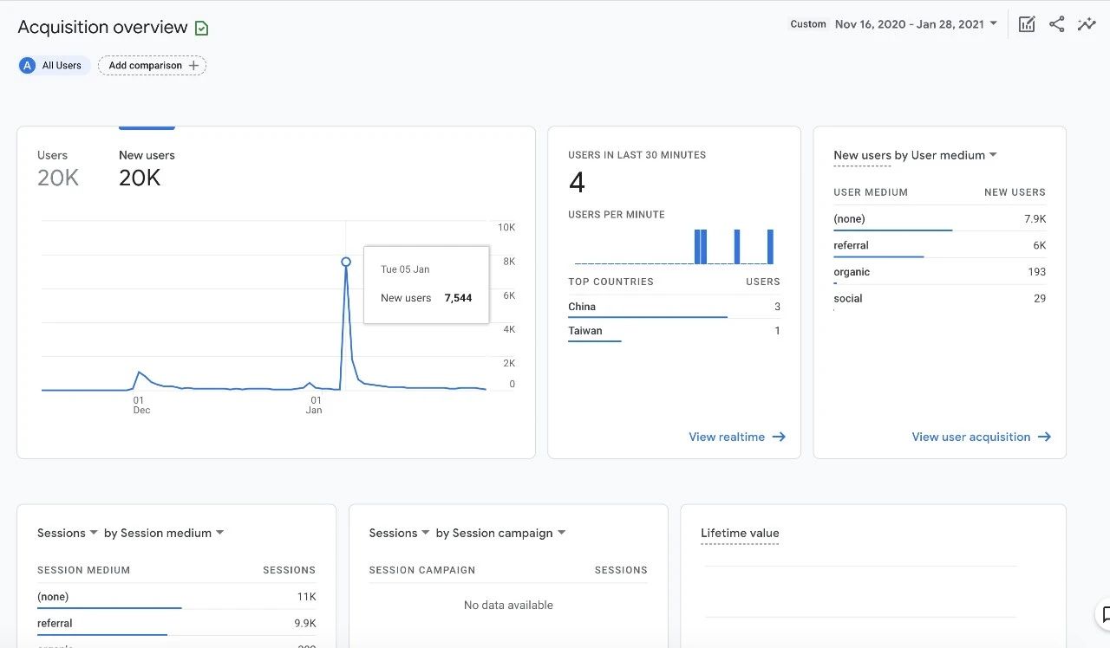
Task: Click the Jan 05 data point on chart
Action: [x=346, y=262]
